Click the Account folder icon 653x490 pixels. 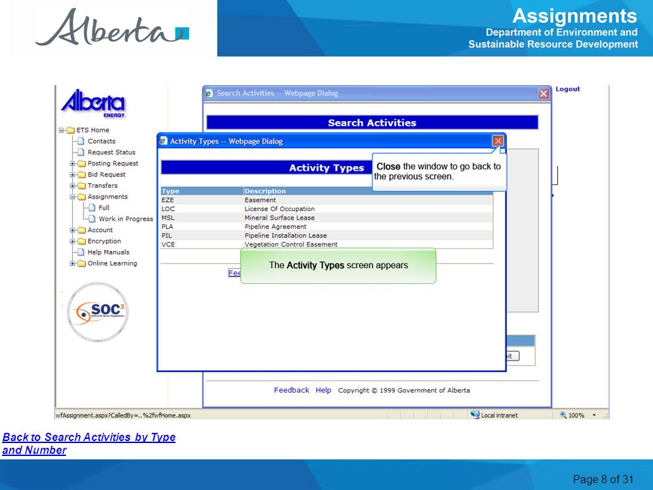pos(82,230)
